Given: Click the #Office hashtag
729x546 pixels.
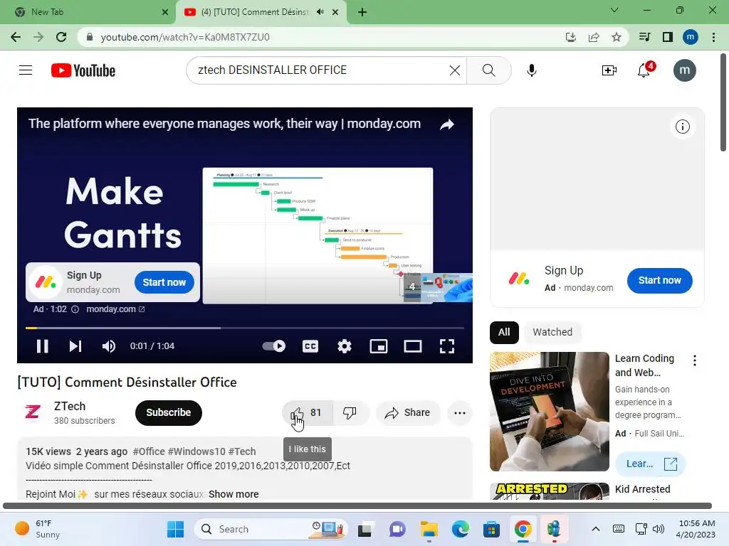Looking at the screenshot, I should click(x=149, y=451).
